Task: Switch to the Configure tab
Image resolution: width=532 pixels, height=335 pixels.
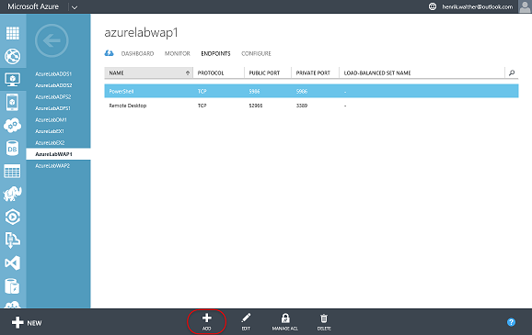Action: (x=256, y=53)
